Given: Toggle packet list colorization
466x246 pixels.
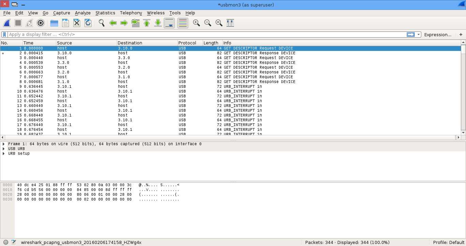Looking at the screenshot, I should 183,23.
